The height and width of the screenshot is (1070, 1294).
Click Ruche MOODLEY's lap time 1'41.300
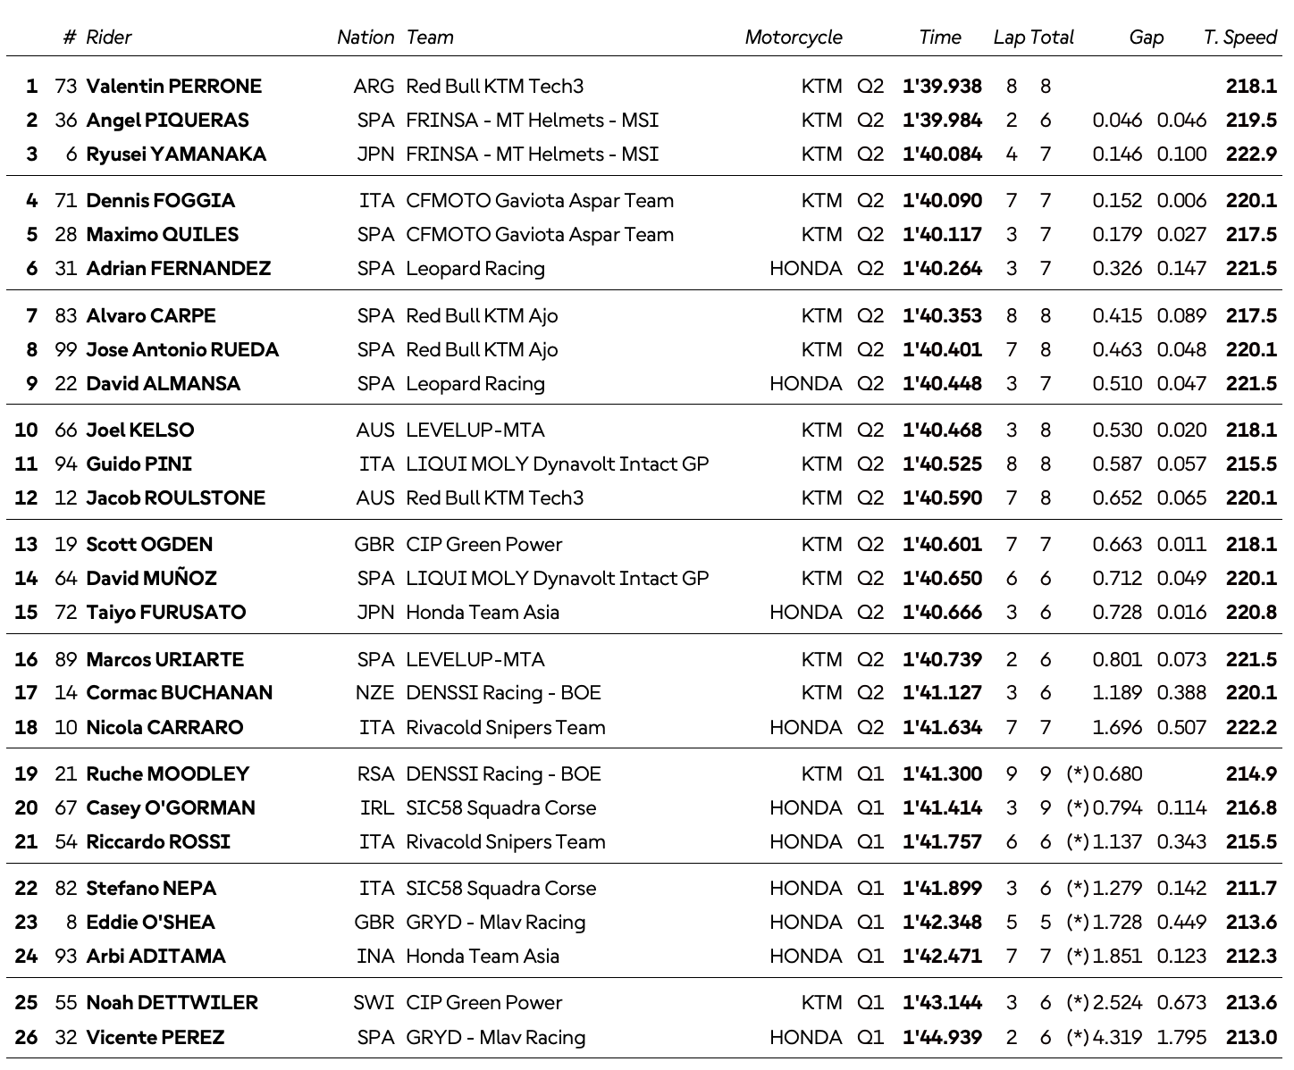[x=942, y=774]
